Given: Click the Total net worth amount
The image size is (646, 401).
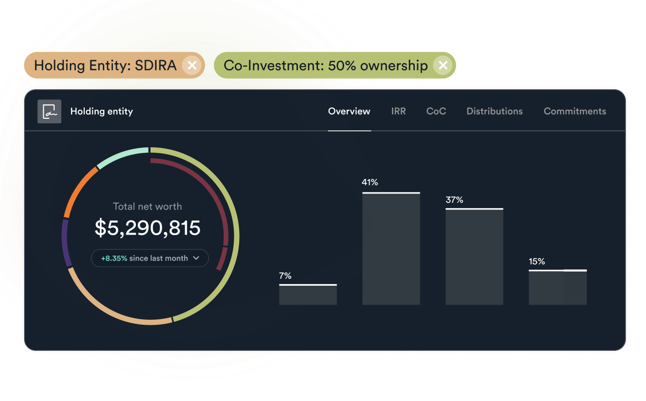Looking at the screenshot, I should pos(147,228).
